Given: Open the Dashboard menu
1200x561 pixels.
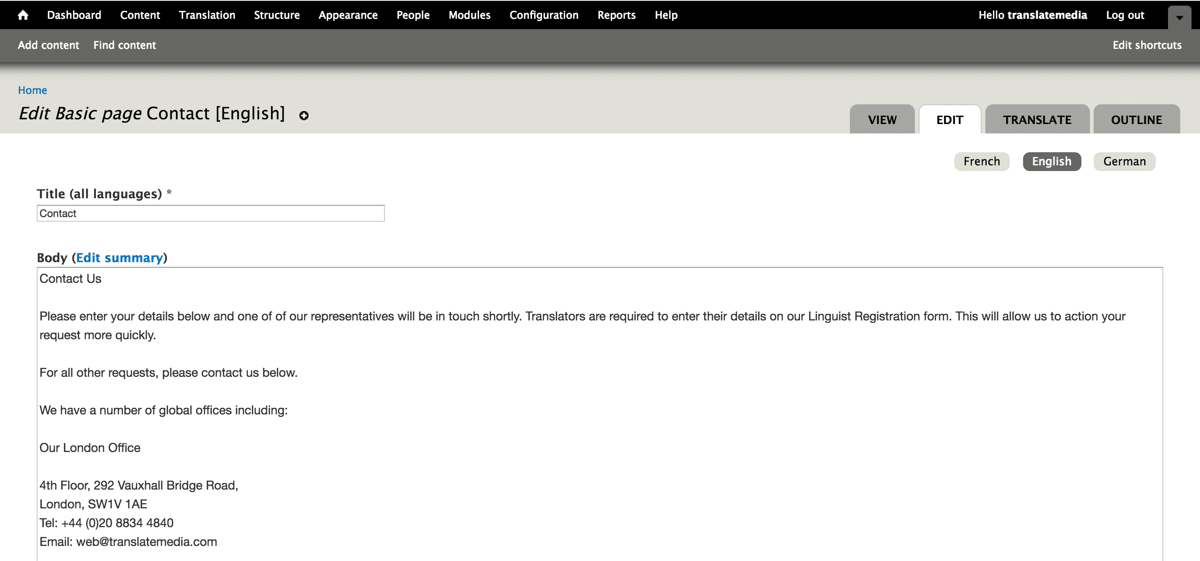Looking at the screenshot, I should tap(74, 15).
